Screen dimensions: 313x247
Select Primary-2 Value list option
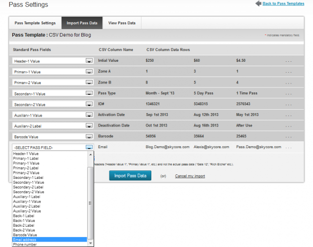[x=50, y=173]
